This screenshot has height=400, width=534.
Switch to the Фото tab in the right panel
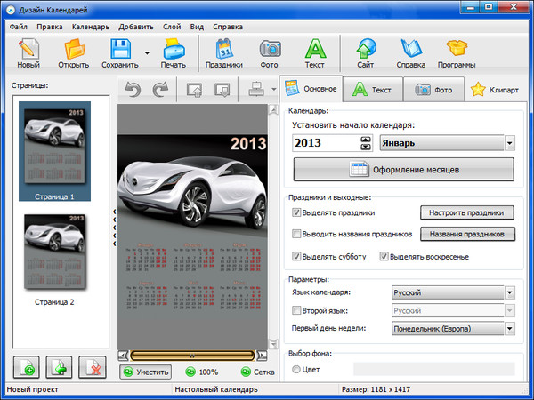pyautogui.click(x=433, y=90)
